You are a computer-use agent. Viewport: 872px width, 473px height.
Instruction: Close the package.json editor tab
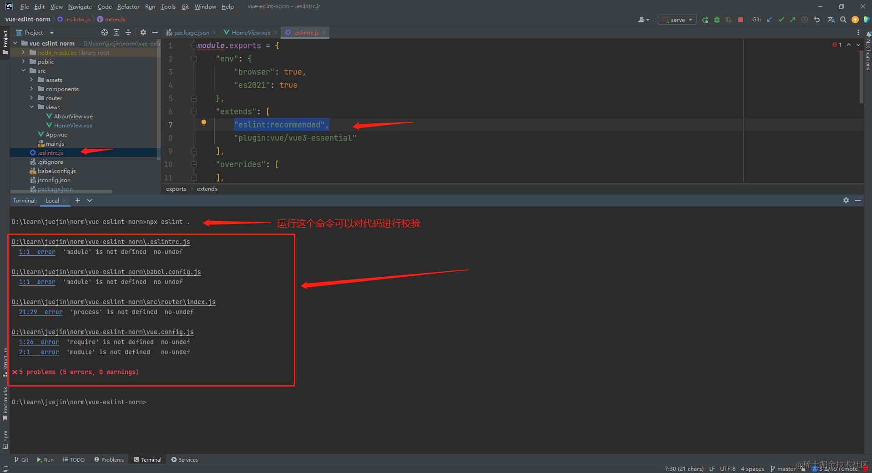214,32
